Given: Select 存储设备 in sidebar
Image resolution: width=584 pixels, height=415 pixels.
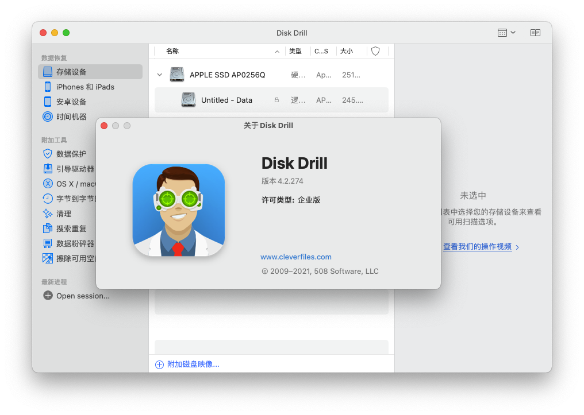Looking at the screenshot, I should 90,72.
